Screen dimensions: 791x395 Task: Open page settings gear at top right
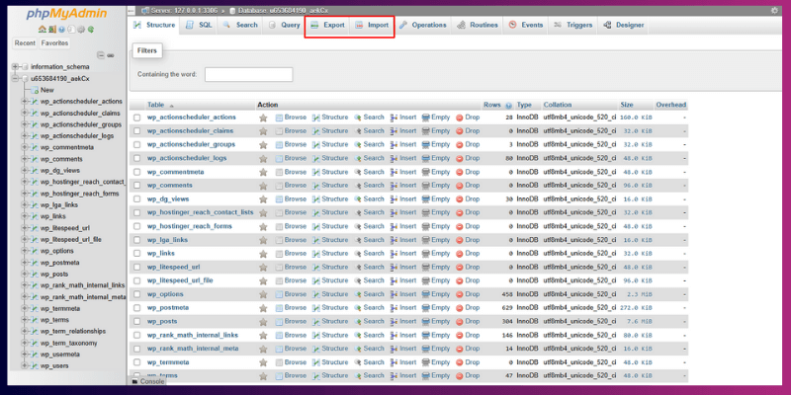tap(774, 10)
